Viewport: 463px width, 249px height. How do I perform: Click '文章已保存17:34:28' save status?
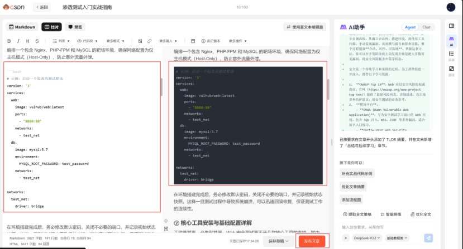point(244,241)
